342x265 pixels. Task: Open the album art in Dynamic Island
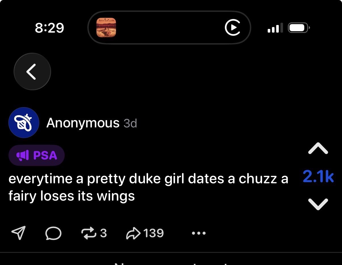(x=106, y=28)
